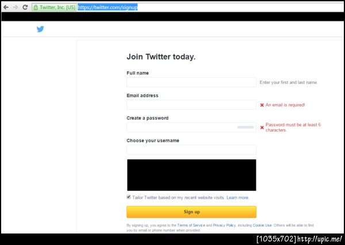The width and height of the screenshot is (345, 245).
Task: Open the Learn more link
Action: pos(237,197)
